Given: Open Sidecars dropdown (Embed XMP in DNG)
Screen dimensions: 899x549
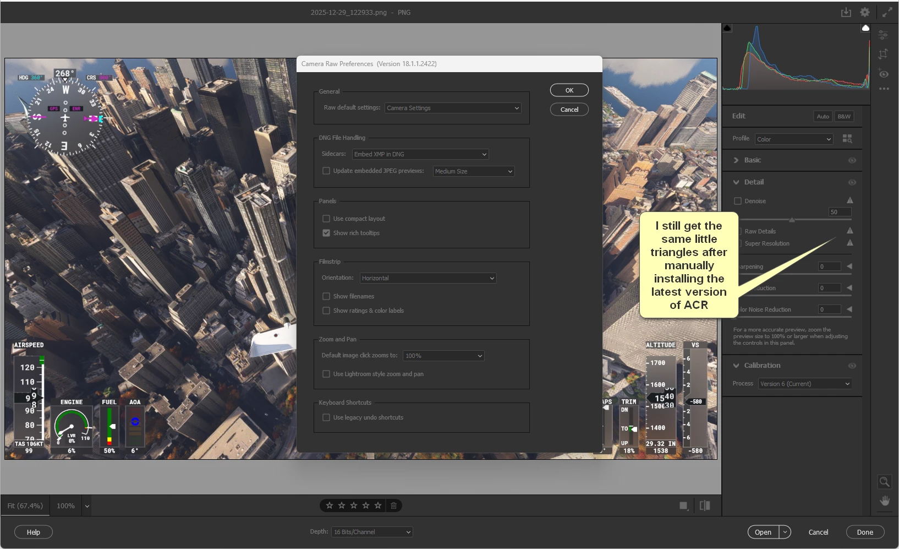Looking at the screenshot, I should click(420, 154).
